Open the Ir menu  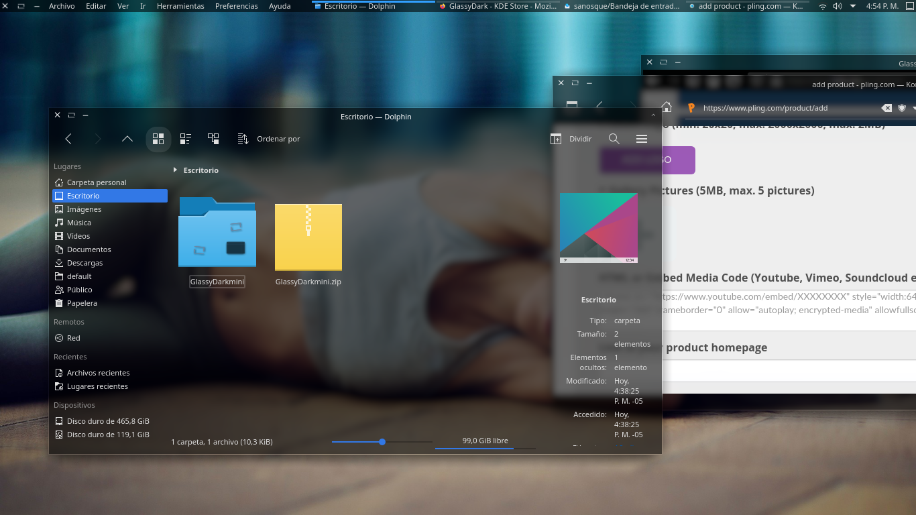143,6
